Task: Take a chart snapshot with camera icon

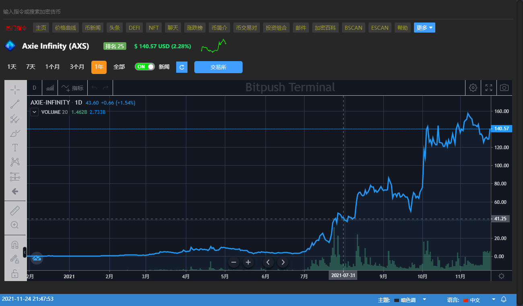Action: pyautogui.click(x=504, y=88)
